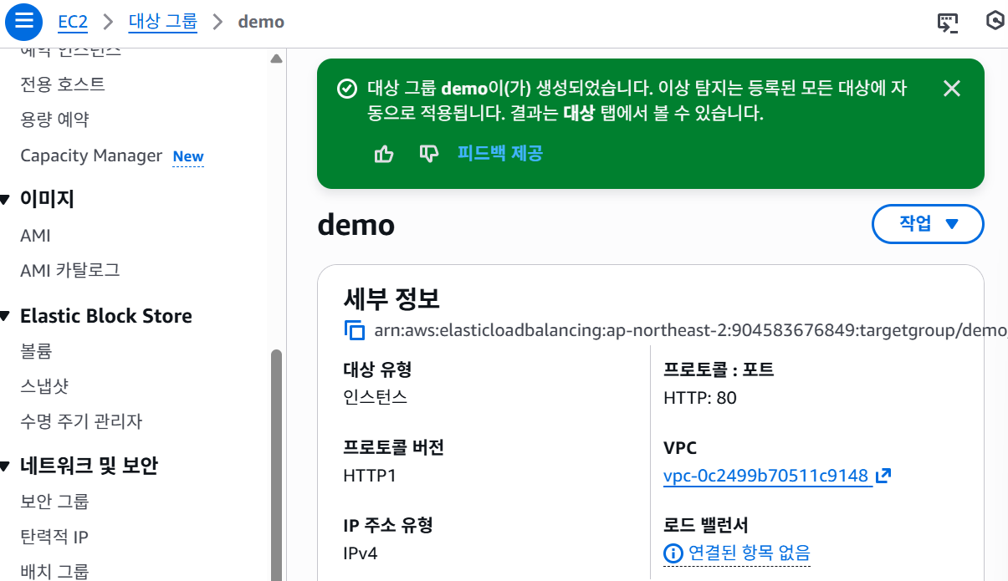Copy the target group ARN icon
The image size is (1008, 581).
[355, 330]
